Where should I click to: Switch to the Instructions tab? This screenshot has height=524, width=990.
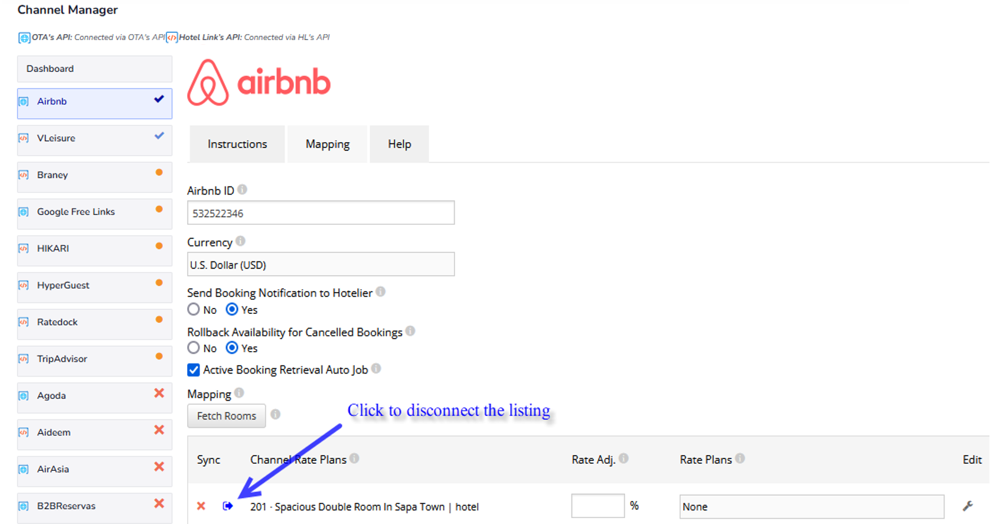(237, 144)
